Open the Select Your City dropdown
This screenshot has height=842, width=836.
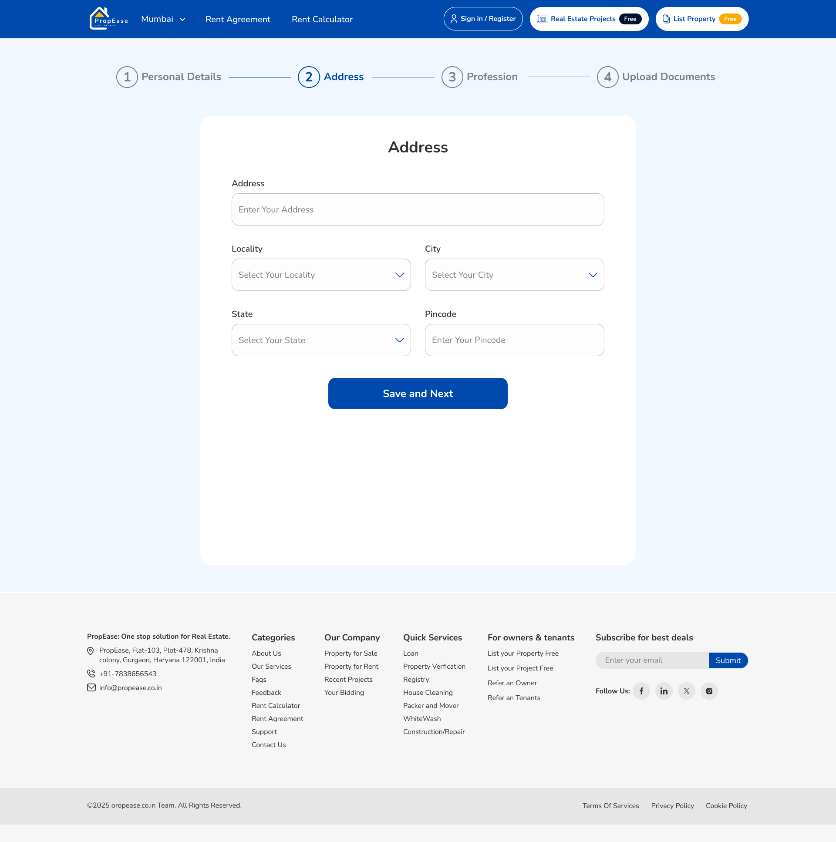pos(514,275)
